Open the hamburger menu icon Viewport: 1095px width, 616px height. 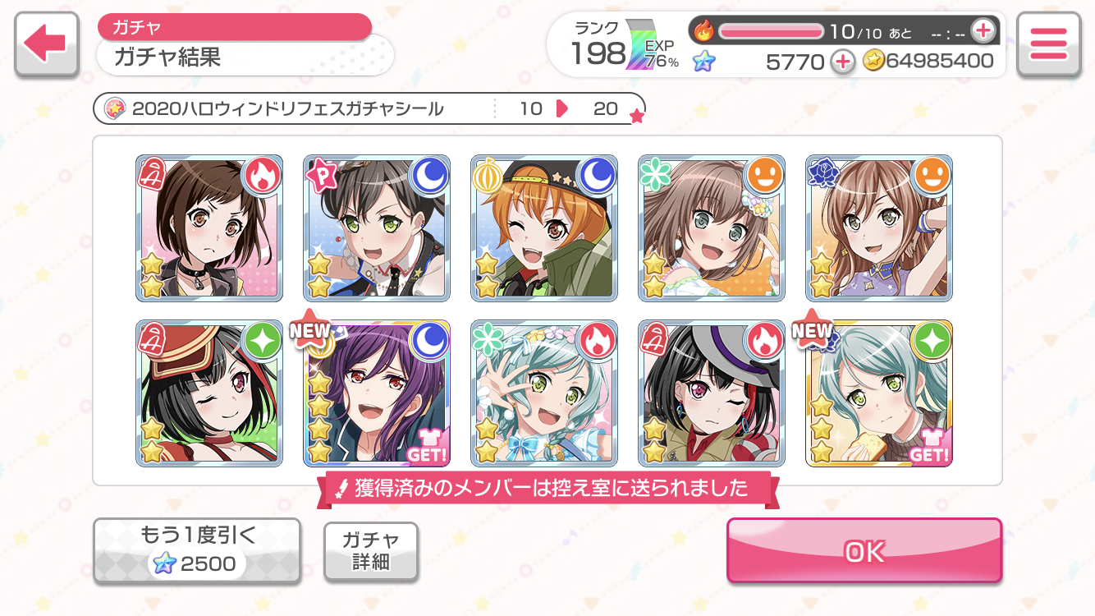coord(1048,44)
